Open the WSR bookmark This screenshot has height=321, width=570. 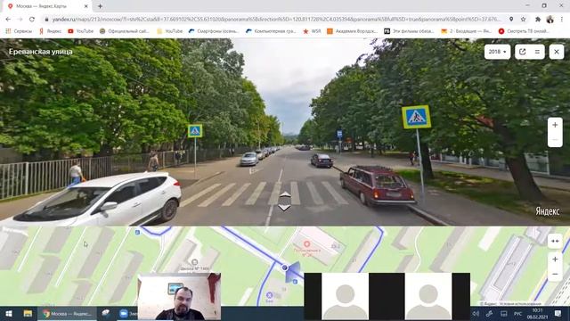click(312, 31)
